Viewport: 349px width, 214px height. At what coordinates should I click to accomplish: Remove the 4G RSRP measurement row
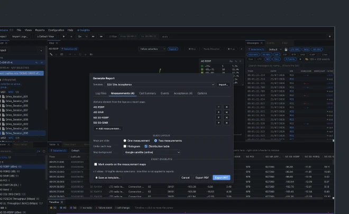[x=226, y=107]
